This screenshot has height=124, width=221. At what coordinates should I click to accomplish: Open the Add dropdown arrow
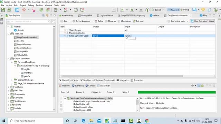(70, 21)
